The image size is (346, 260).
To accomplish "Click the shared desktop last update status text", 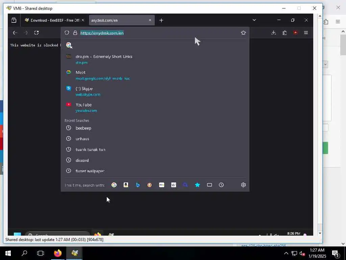I will pos(54,239).
